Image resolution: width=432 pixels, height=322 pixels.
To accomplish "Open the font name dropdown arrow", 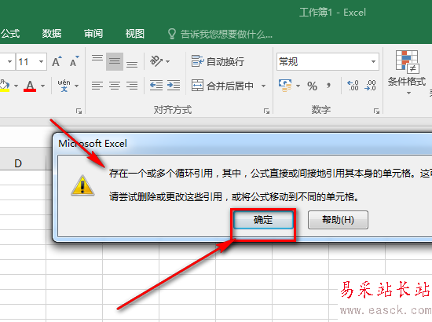I will [x=9, y=61].
